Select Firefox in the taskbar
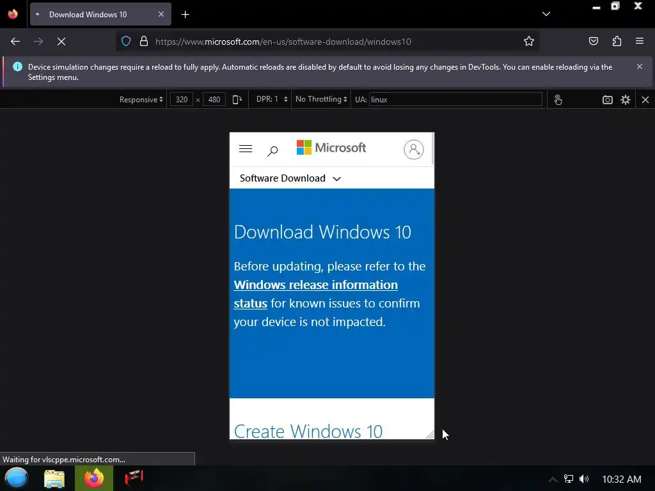Viewport: 655px width, 491px height. [x=94, y=478]
